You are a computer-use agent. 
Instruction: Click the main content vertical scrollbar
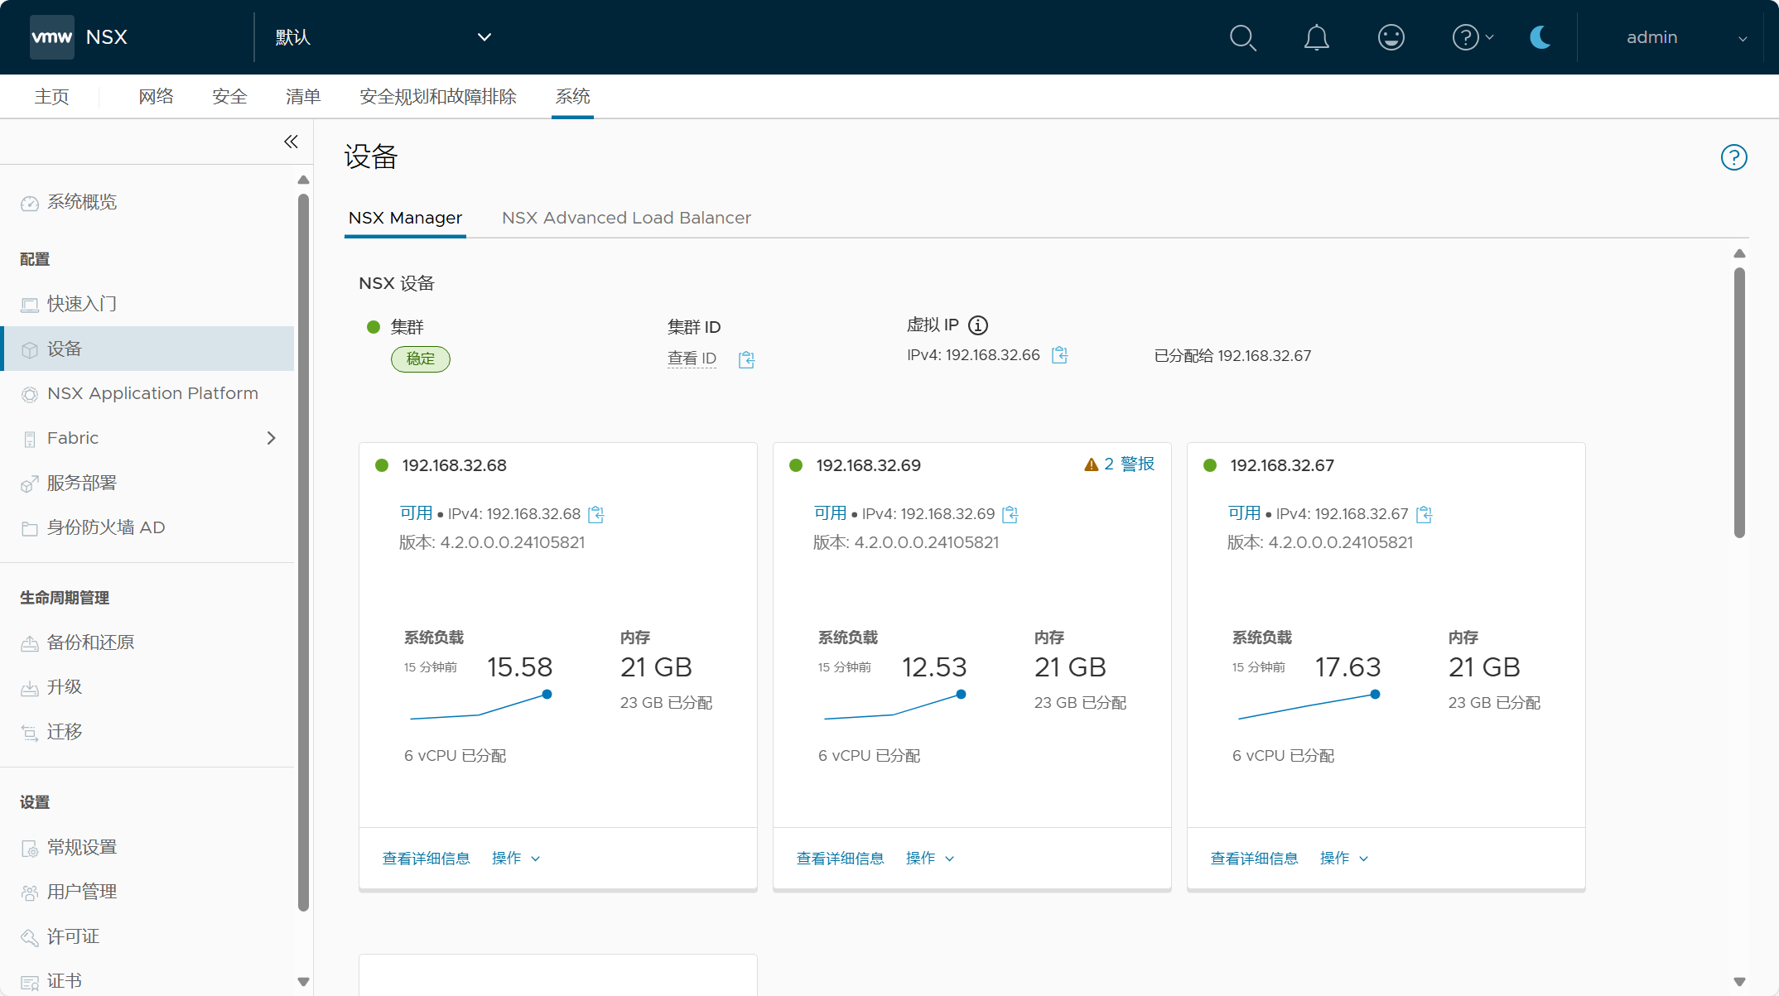(1739, 402)
